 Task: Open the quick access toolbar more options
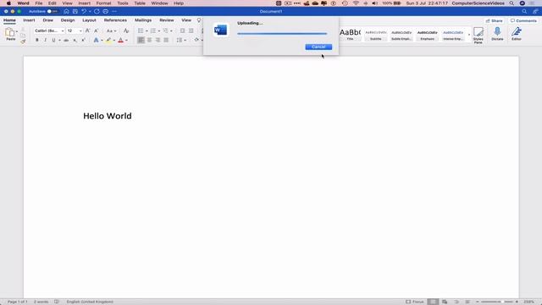coord(114,11)
